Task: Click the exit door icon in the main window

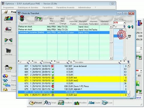Action: click(140, 23)
